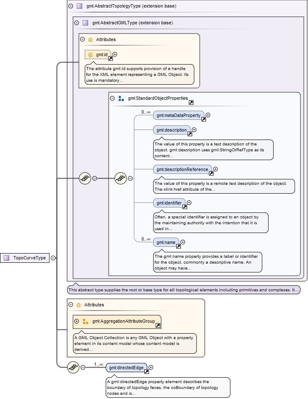This screenshot has width=308, height=399.
Task: Click the gml:name annotation text
Action: click(208, 262)
